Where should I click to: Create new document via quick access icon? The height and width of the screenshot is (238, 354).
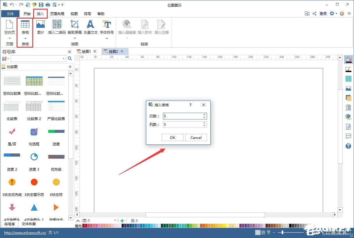(28, 5)
